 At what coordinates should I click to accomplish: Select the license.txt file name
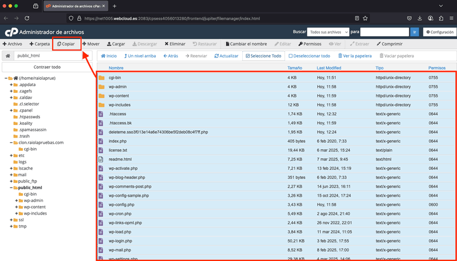[118, 150]
